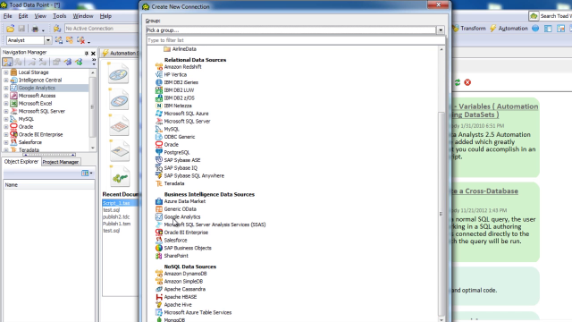The image size is (572, 322).
Task: Select Microsoft Azure Table Services
Action: click(198, 312)
